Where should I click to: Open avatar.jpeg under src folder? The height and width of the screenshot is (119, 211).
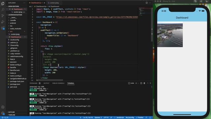[x=15, y=34]
